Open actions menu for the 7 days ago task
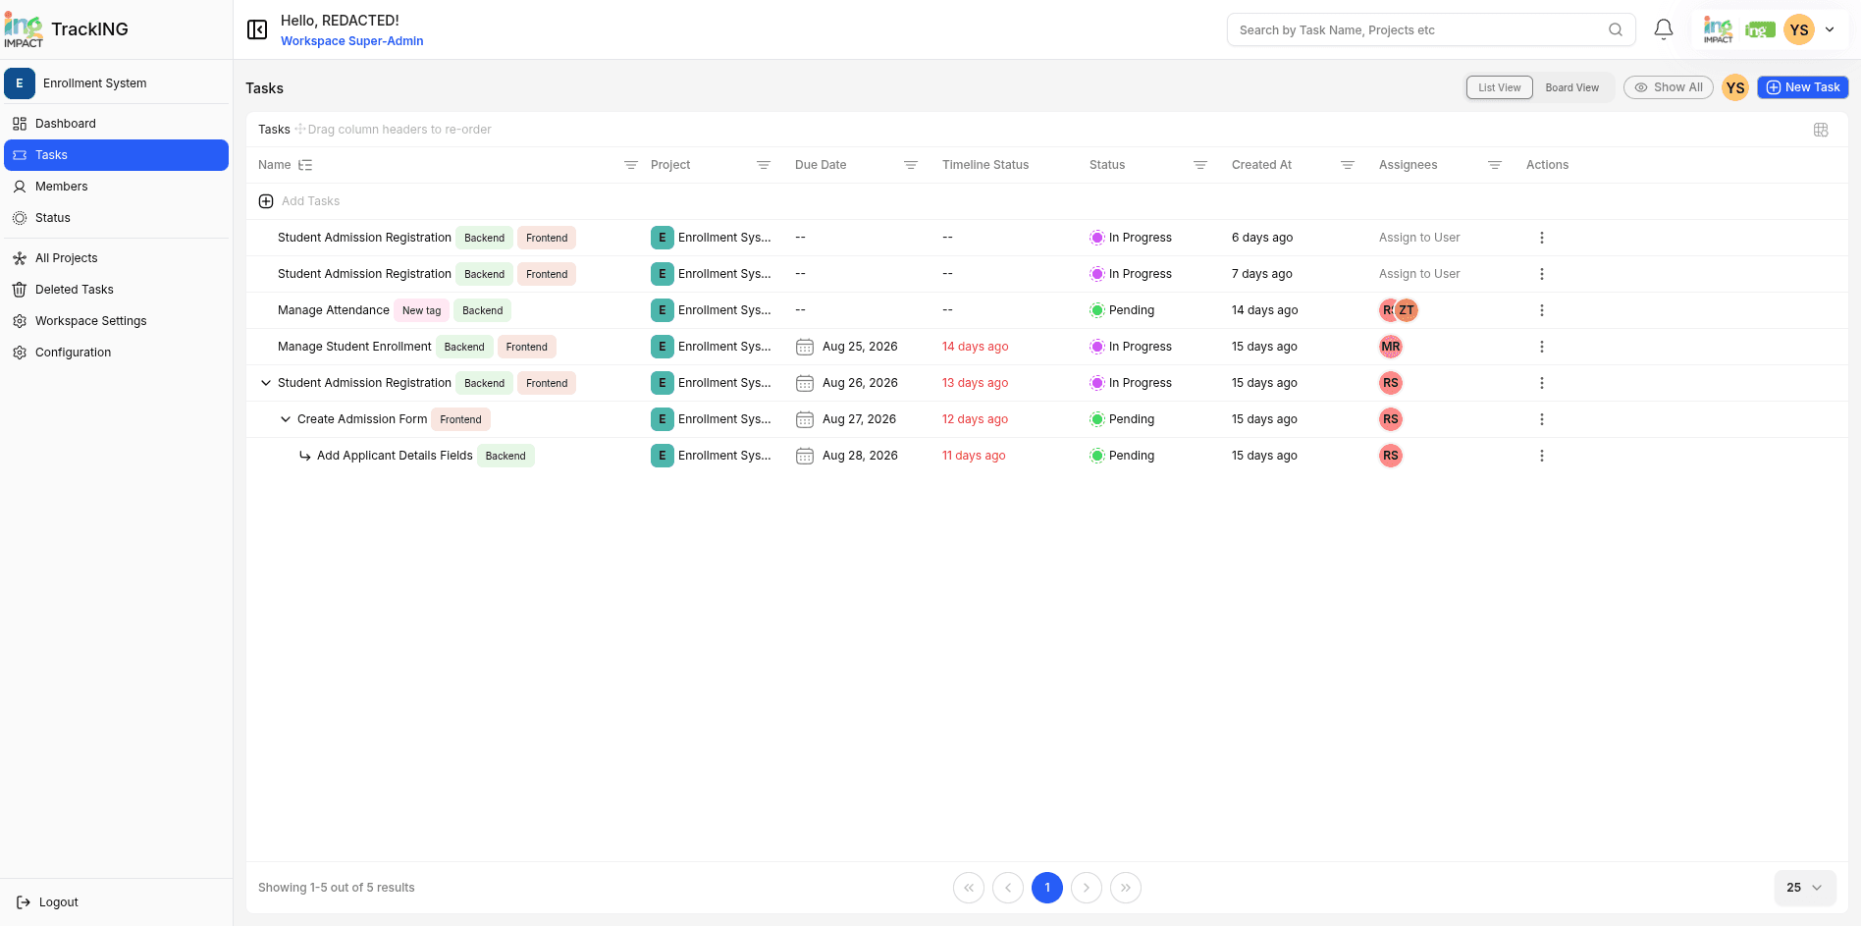The height and width of the screenshot is (926, 1861). pyautogui.click(x=1542, y=274)
